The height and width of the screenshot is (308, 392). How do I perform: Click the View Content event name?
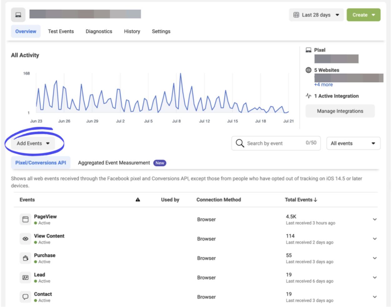tap(49, 236)
